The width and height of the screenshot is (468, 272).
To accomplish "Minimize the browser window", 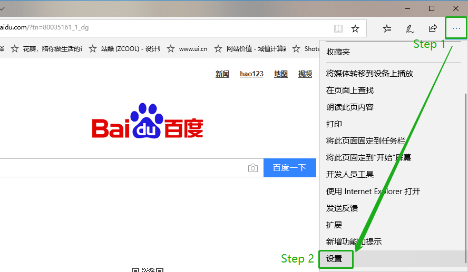I will [x=407, y=8].
